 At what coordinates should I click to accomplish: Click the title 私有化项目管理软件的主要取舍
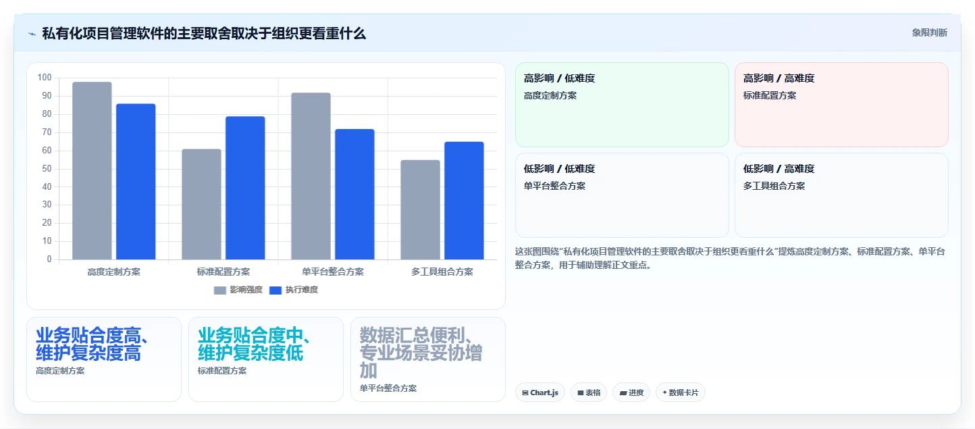pos(204,33)
